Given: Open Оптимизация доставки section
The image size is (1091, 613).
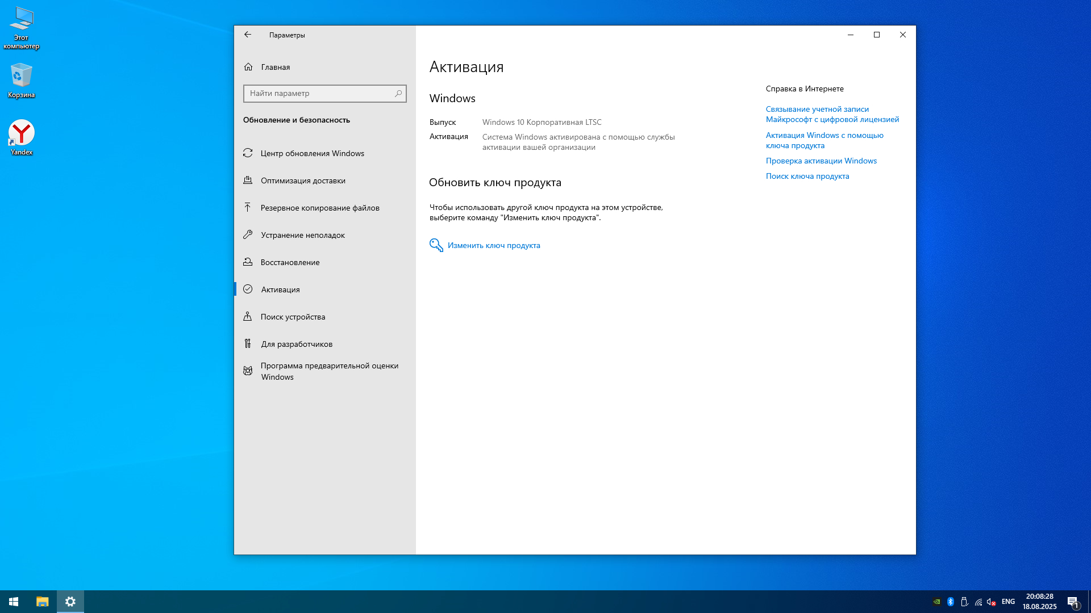Looking at the screenshot, I should 303,180.
